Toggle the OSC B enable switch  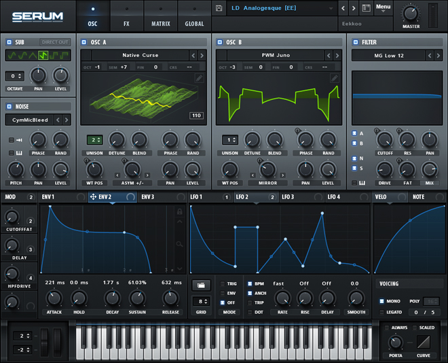click(x=220, y=42)
